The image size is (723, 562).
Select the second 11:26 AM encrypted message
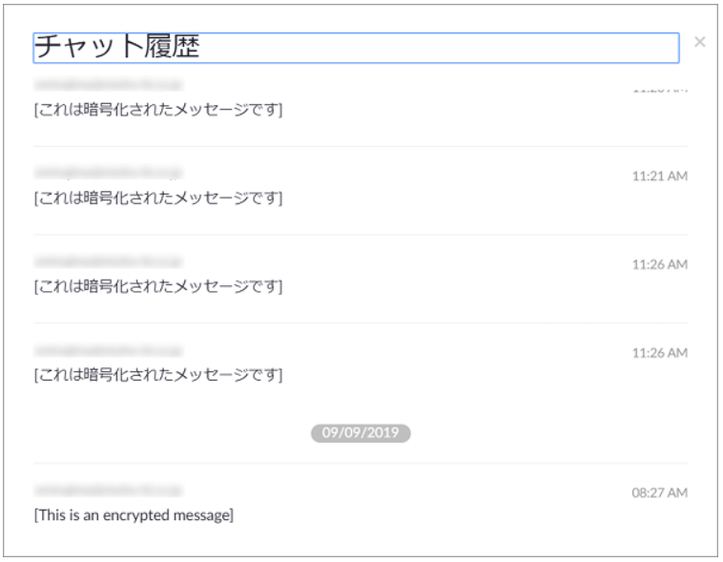tap(158, 373)
